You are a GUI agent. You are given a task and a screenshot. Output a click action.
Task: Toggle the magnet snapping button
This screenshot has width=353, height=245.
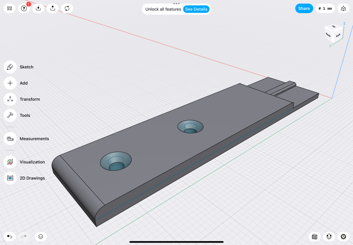[x=329, y=236]
